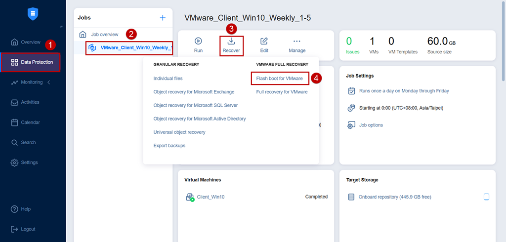The width and height of the screenshot is (506, 242).
Task: Click the Completed status text
Action: pos(316,197)
